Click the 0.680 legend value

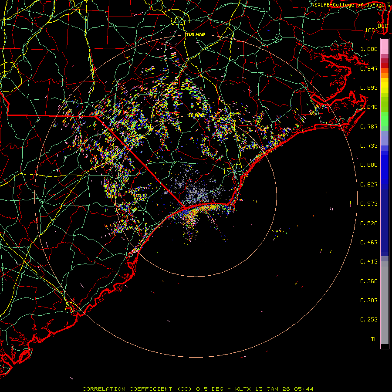pyautogui.click(x=369, y=165)
